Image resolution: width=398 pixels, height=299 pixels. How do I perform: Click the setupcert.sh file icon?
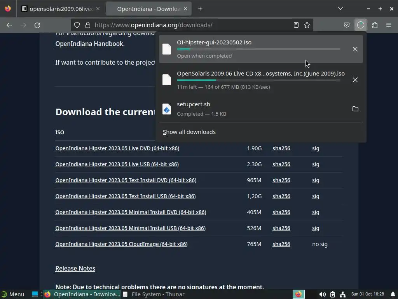click(x=167, y=109)
